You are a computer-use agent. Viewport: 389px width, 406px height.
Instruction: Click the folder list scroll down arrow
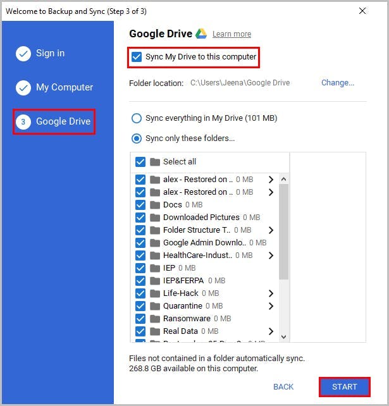(284, 337)
